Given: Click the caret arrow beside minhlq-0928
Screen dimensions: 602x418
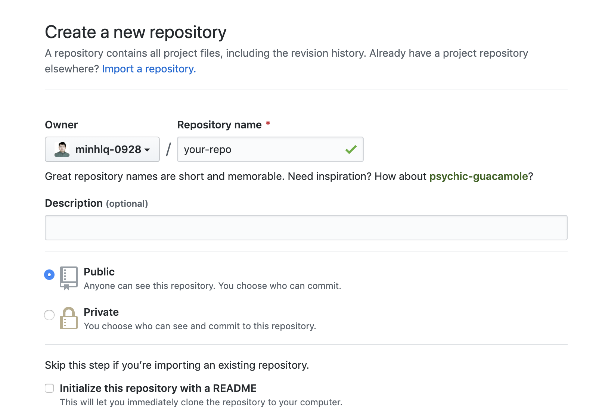Looking at the screenshot, I should click(x=148, y=150).
